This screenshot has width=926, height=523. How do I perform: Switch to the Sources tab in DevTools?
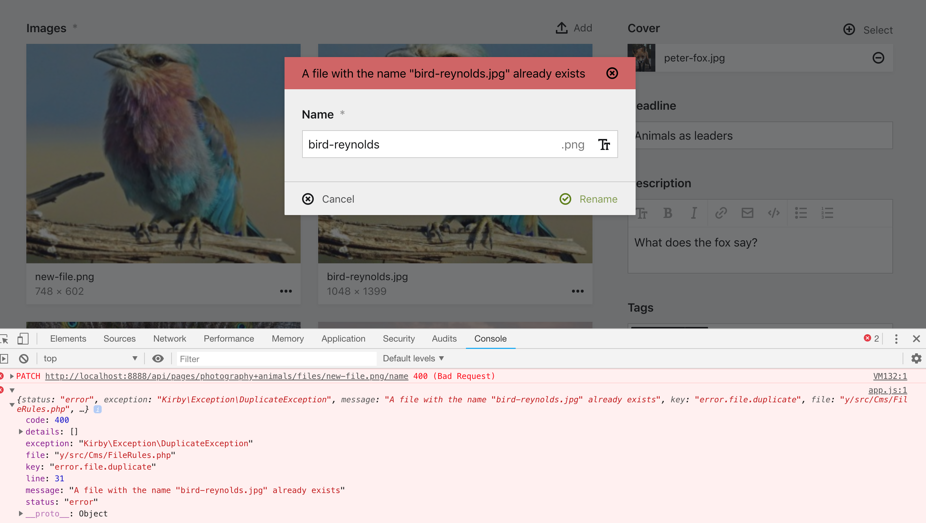tap(119, 339)
